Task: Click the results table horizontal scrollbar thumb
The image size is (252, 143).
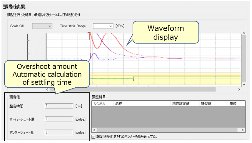Action: pyautogui.click(x=167, y=130)
